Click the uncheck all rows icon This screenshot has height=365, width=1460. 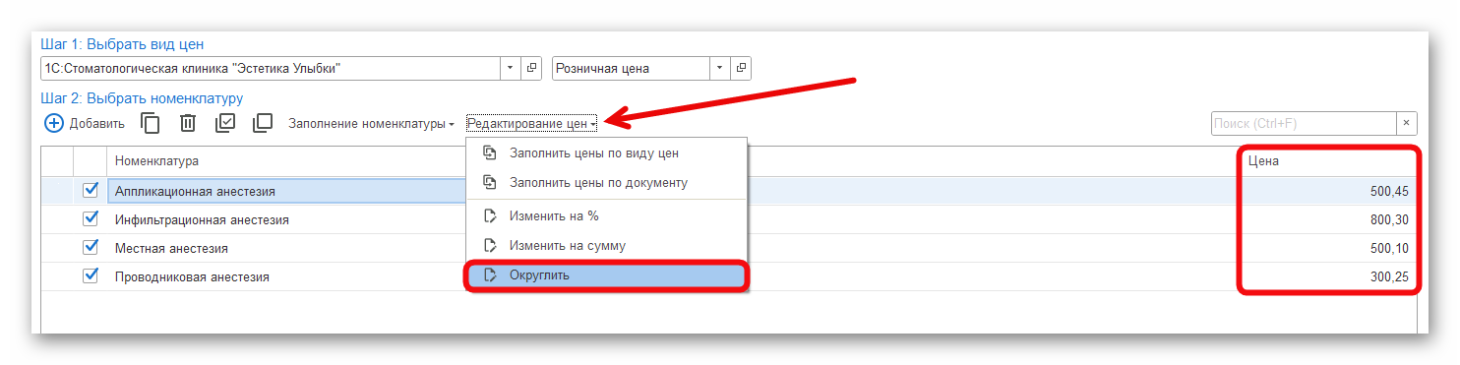tap(263, 124)
